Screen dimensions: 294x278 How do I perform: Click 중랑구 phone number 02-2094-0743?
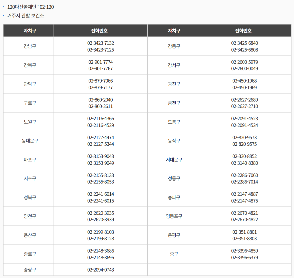tap(101, 270)
